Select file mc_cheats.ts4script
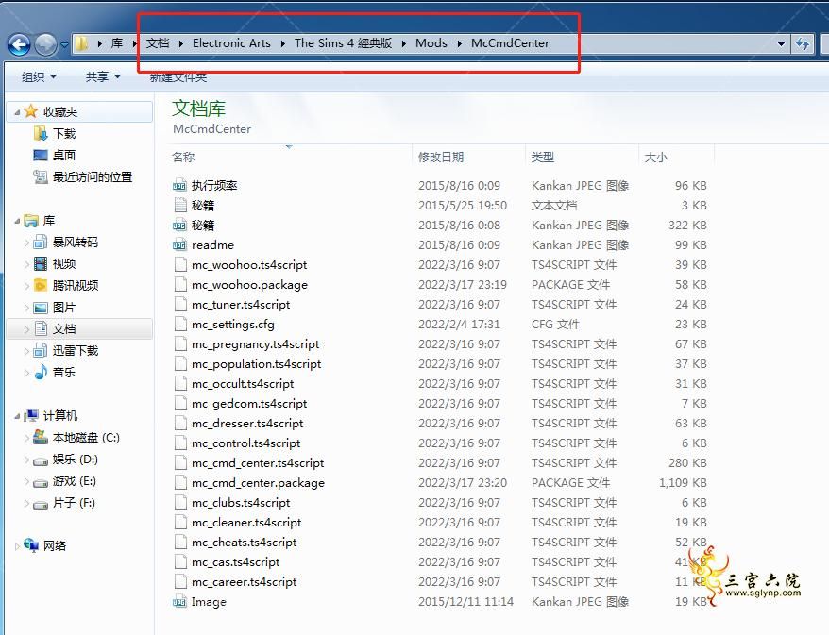The height and width of the screenshot is (635, 829). click(244, 542)
